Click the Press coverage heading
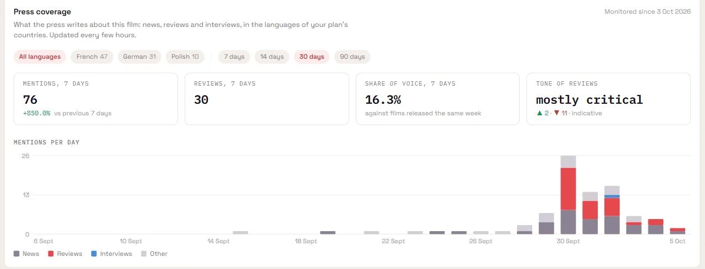Viewport: 705px width, 269px height. point(42,12)
